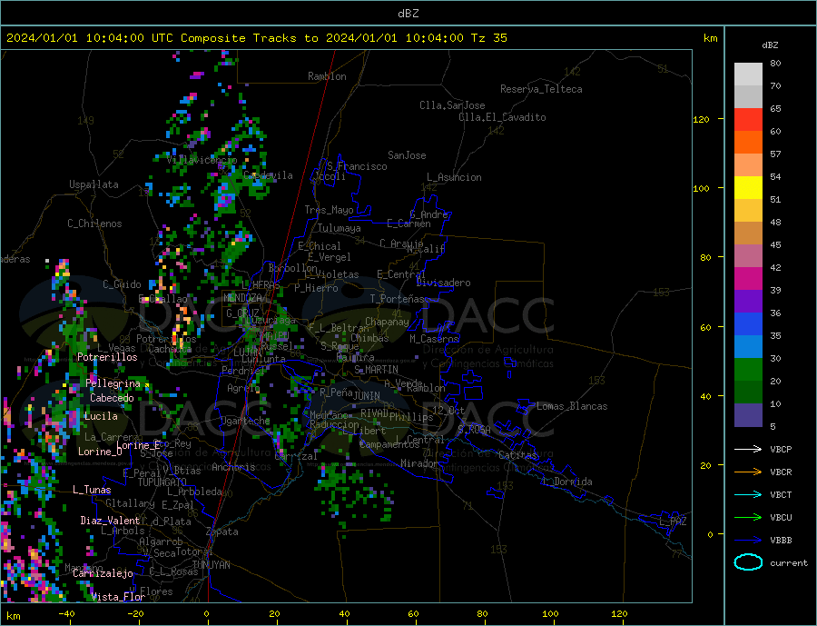Viewport: 817px width, 626px height.
Task: Click the Uspallata place label
Action: coord(94,184)
